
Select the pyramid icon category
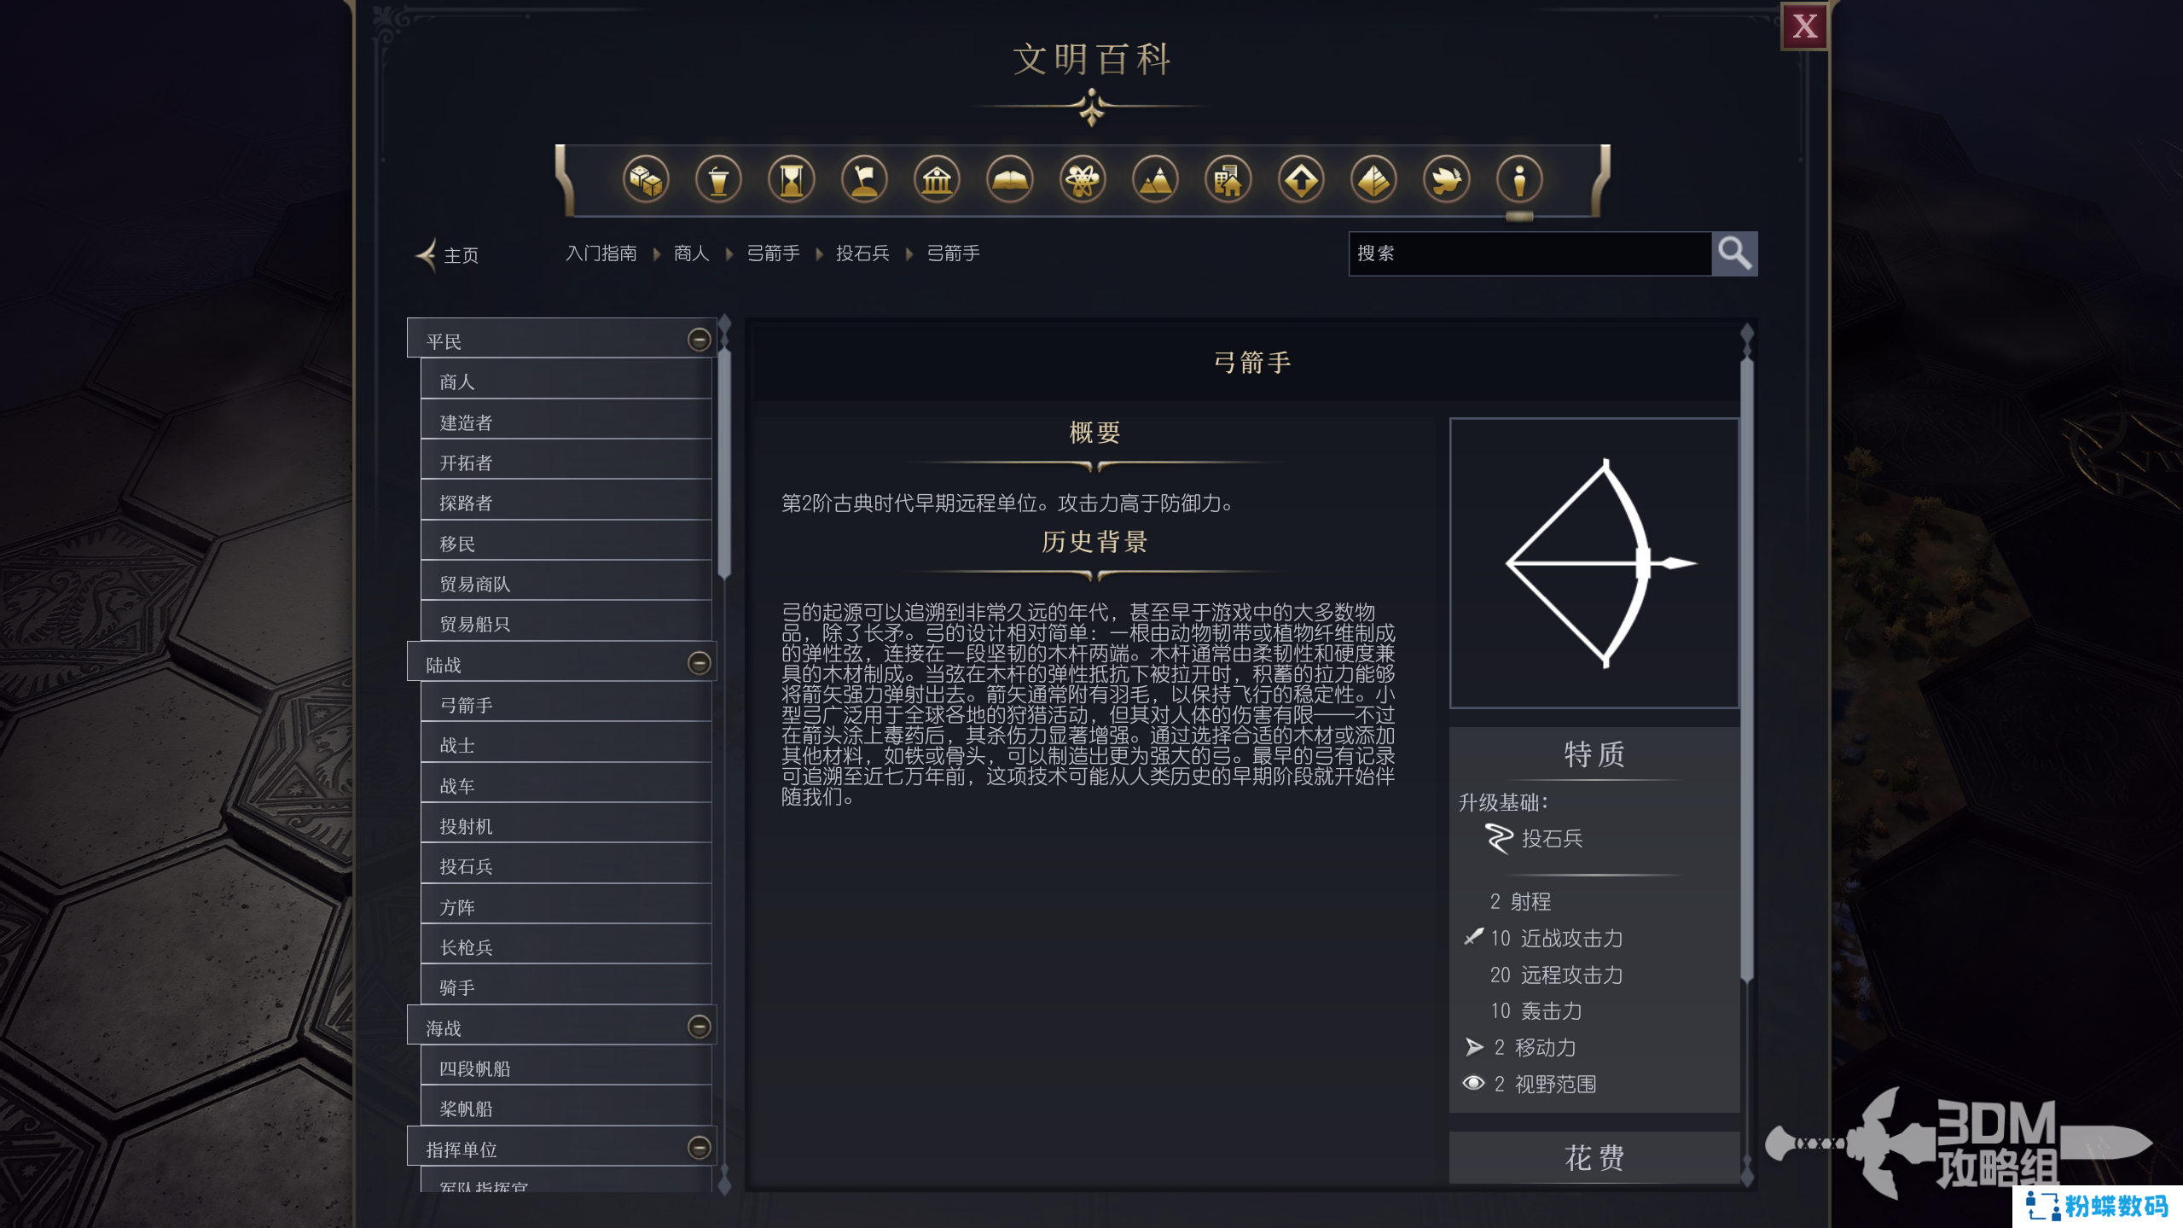(1373, 180)
